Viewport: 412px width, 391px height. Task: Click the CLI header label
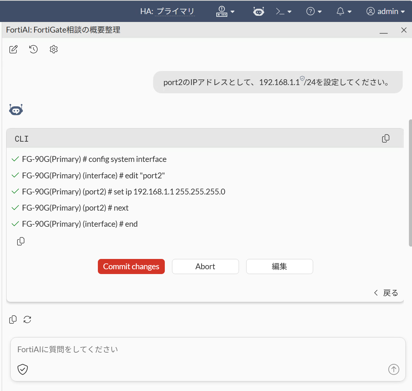[22, 139]
